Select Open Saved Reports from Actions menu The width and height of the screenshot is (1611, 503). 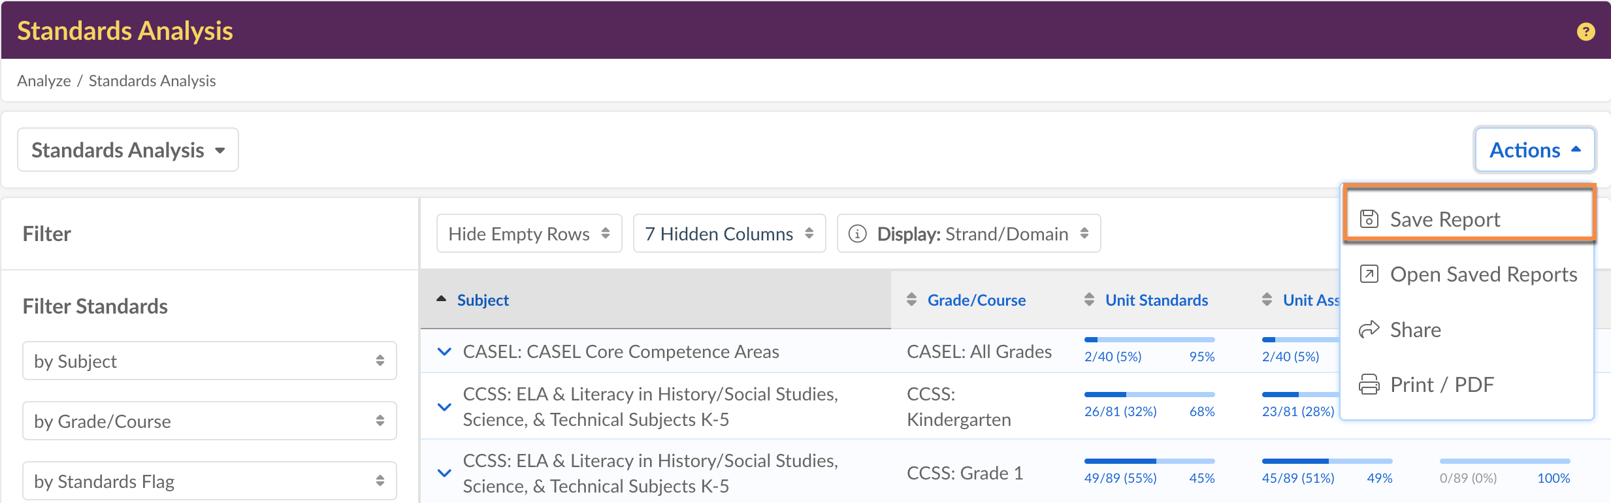pos(1483,274)
